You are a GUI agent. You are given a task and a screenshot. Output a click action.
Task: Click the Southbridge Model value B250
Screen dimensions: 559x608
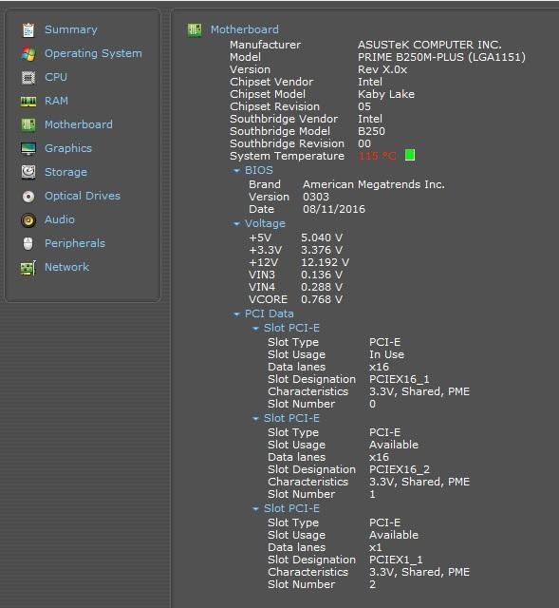click(x=371, y=131)
